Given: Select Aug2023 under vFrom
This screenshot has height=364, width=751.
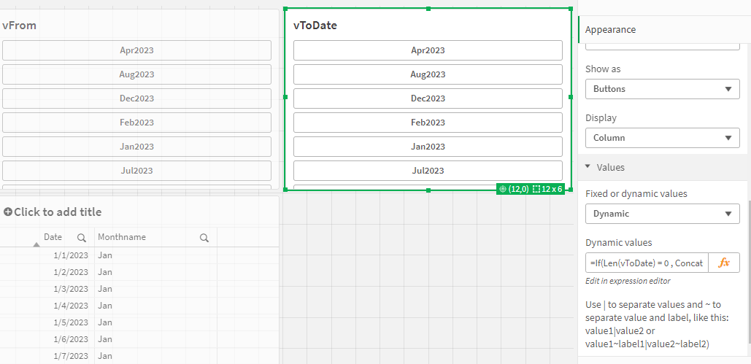Looking at the screenshot, I should 136,74.
